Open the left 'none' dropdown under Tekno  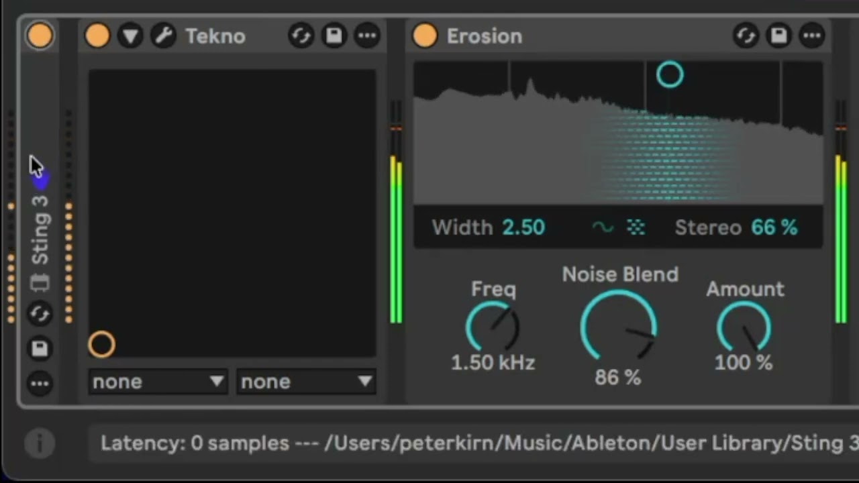tap(158, 382)
